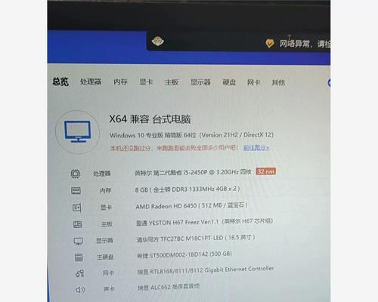Image resolution: width=378 pixels, height=302 pixels.
Task: Click the shield icon beside 网络异常
Action: (x=270, y=43)
